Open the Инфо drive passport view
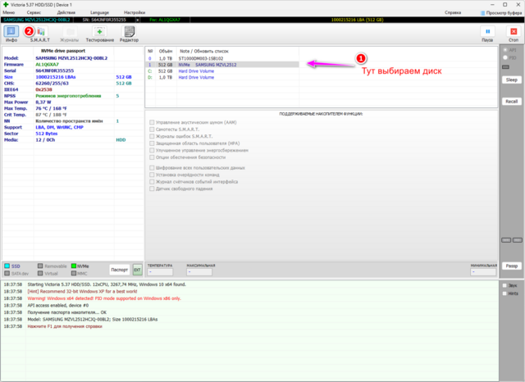 (11, 33)
